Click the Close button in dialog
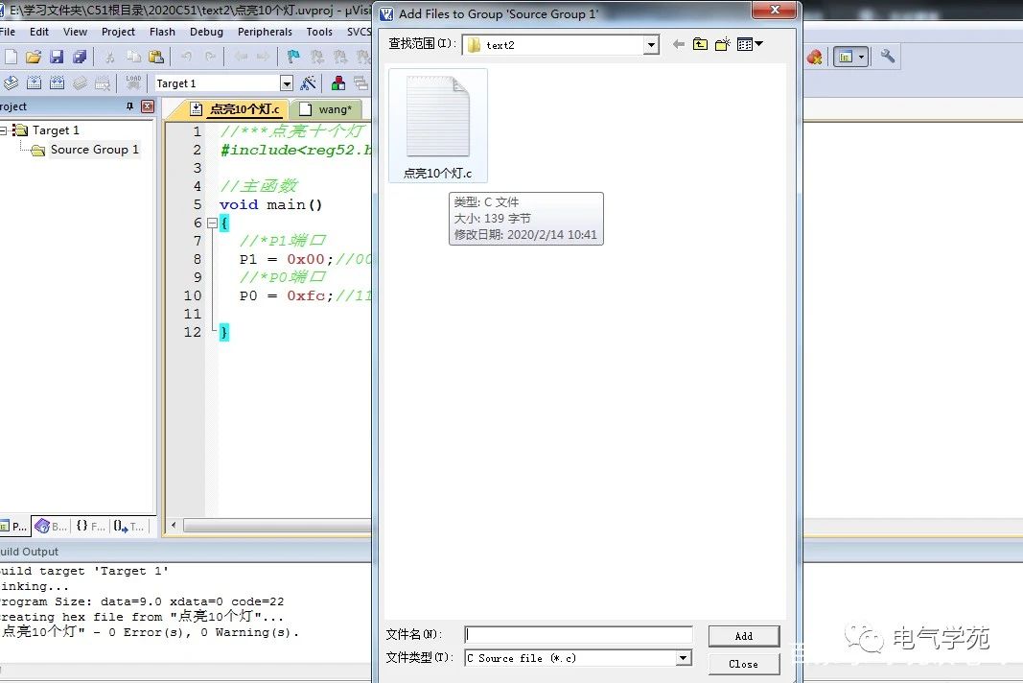 click(744, 664)
